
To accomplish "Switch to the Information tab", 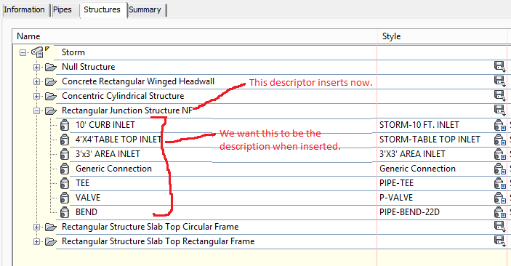I will tap(25, 9).
